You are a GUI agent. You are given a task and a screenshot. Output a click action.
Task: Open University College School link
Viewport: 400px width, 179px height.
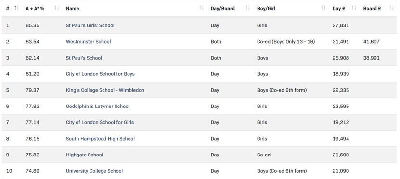tap(94, 171)
